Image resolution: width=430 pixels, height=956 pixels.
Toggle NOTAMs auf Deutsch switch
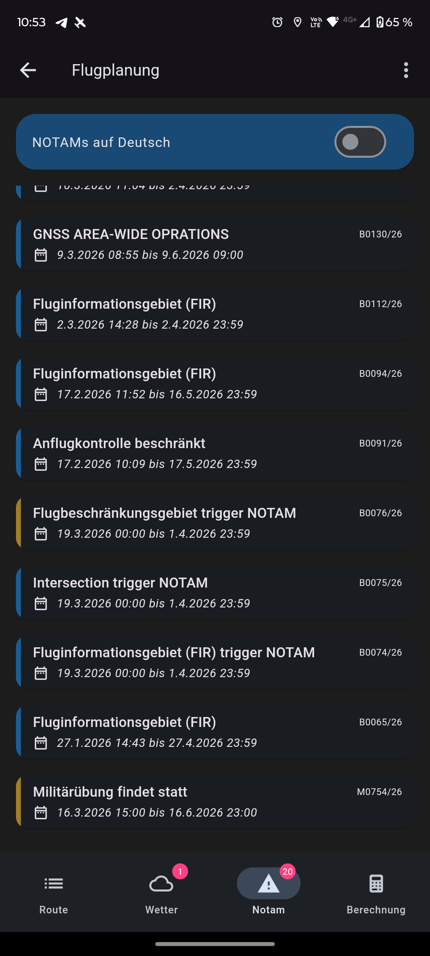click(x=360, y=142)
